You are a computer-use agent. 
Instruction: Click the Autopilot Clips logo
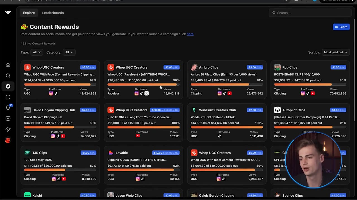pyautogui.click(x=278, y=110)
